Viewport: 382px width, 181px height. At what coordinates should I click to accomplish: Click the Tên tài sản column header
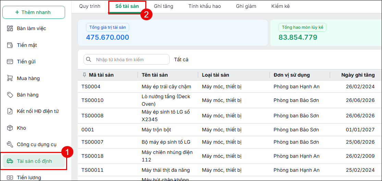[155, 75]
